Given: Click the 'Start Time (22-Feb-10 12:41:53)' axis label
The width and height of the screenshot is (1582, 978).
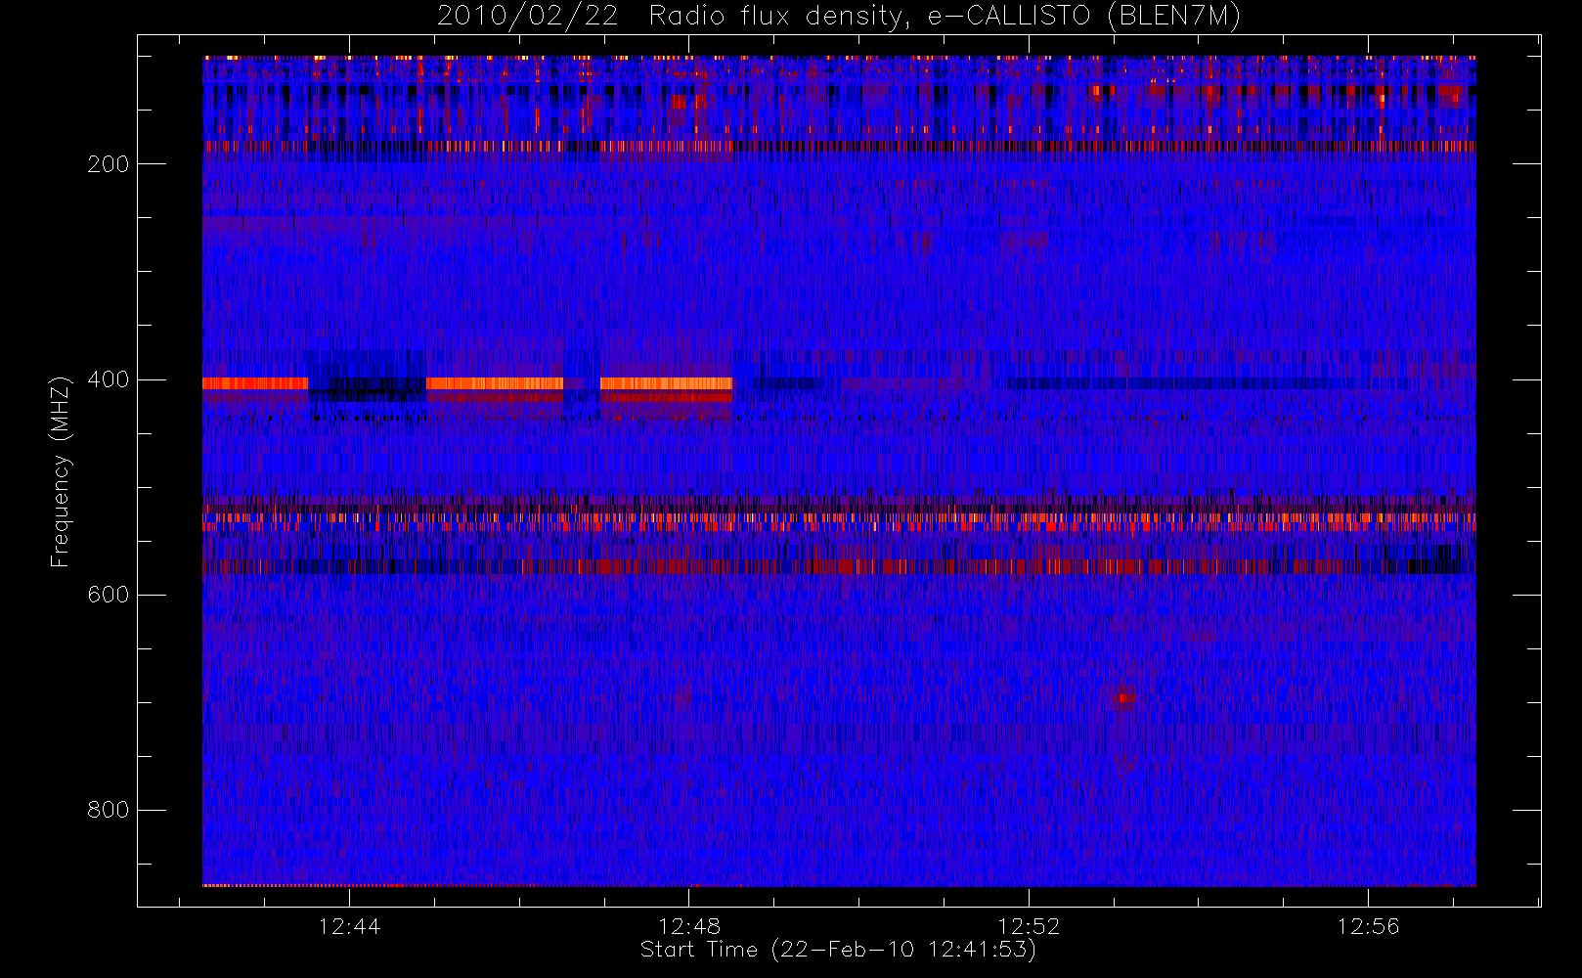Looking at the screenshot, I should click(838, 950).
